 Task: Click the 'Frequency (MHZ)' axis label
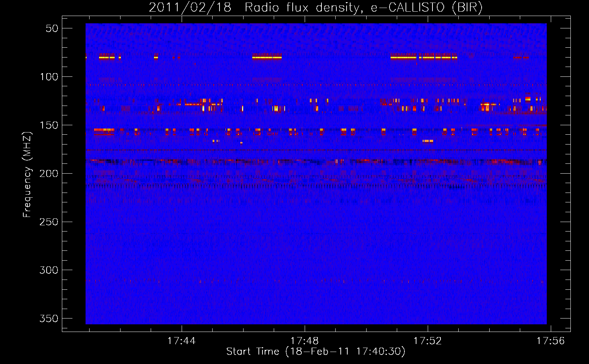coord(27,174)
